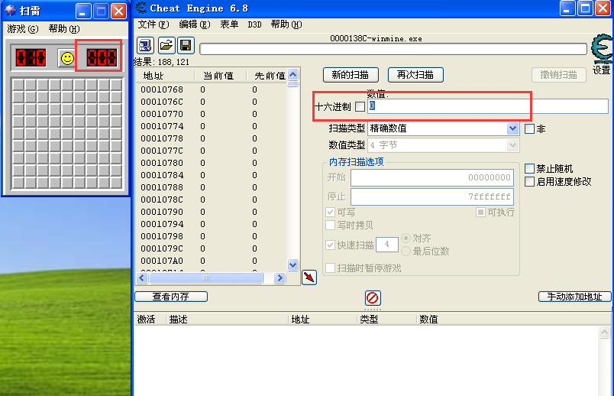
Task: Enable the 非 checkbox
Action: point(529,128)
